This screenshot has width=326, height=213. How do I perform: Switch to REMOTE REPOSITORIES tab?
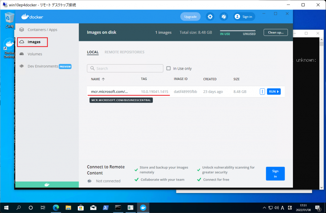(x=124, y=52)
